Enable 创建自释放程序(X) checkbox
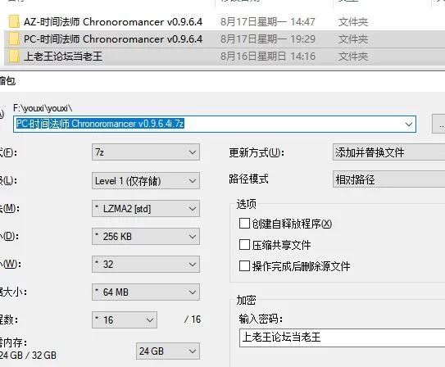 244,224
